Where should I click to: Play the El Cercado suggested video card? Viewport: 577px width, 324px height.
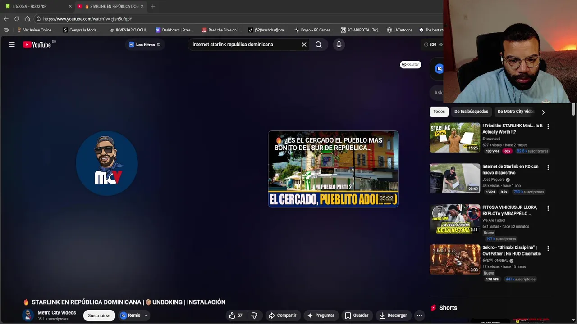click(x=333, y=169)
